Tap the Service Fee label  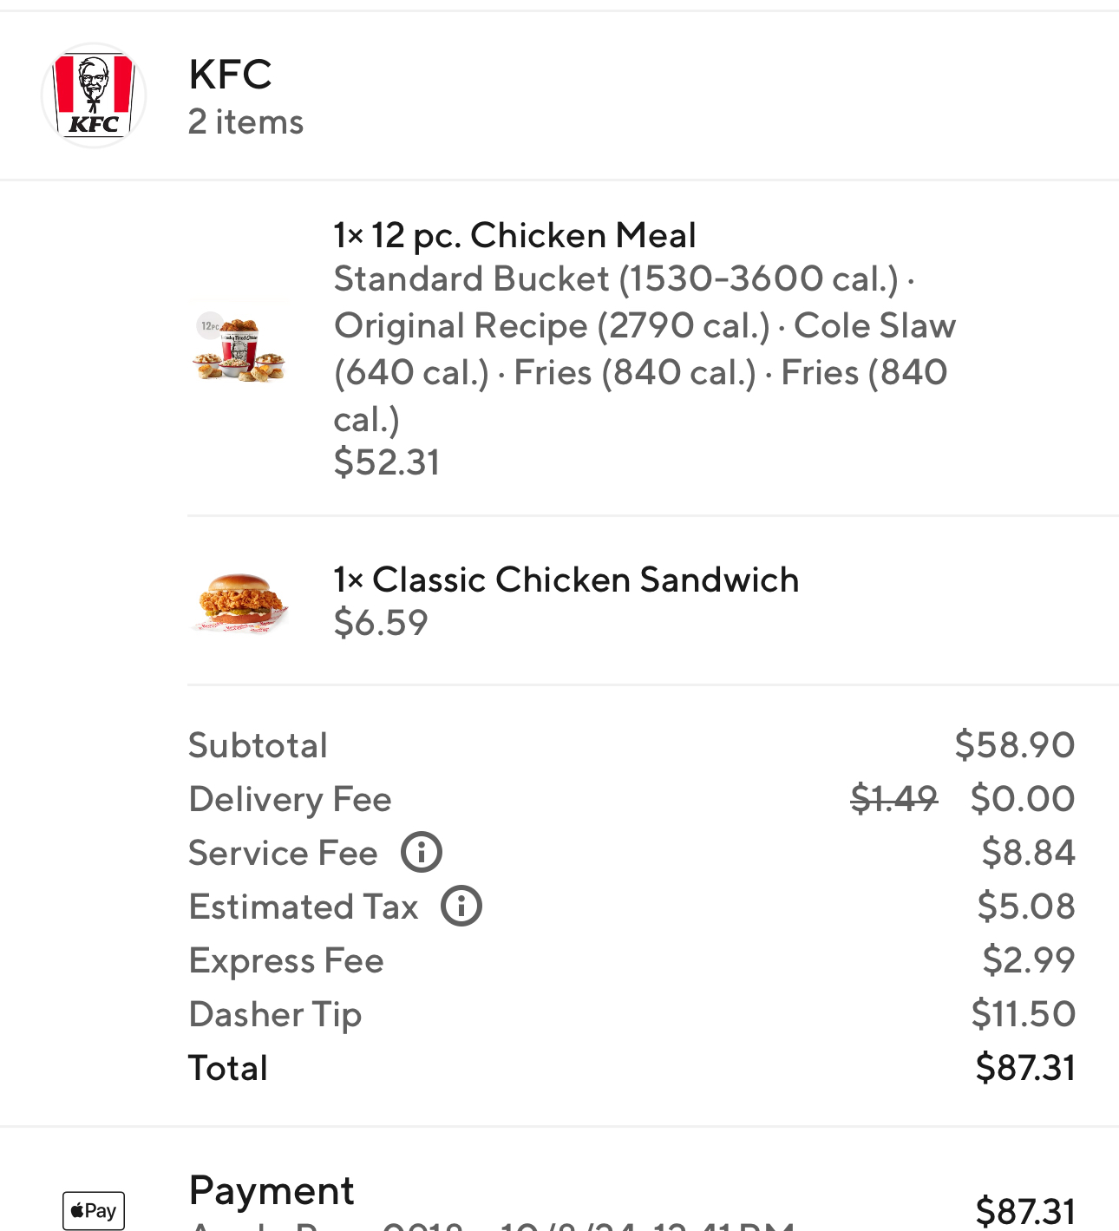pos(283,853)
